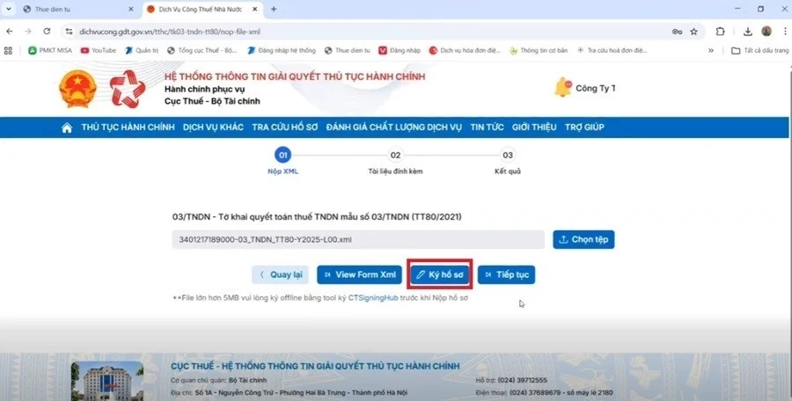Open a new browser tab
792x401 pixels.
(x=274, y=9)
